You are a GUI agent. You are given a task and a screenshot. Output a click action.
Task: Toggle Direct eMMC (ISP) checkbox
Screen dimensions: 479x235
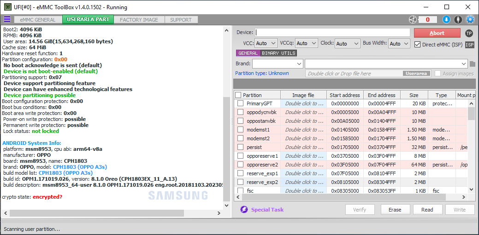(417, 45)
